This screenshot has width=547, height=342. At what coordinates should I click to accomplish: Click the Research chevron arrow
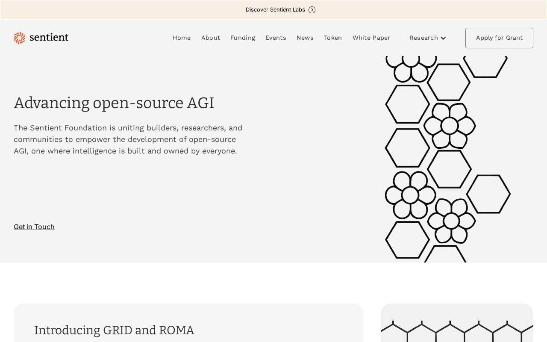[443, 38]
